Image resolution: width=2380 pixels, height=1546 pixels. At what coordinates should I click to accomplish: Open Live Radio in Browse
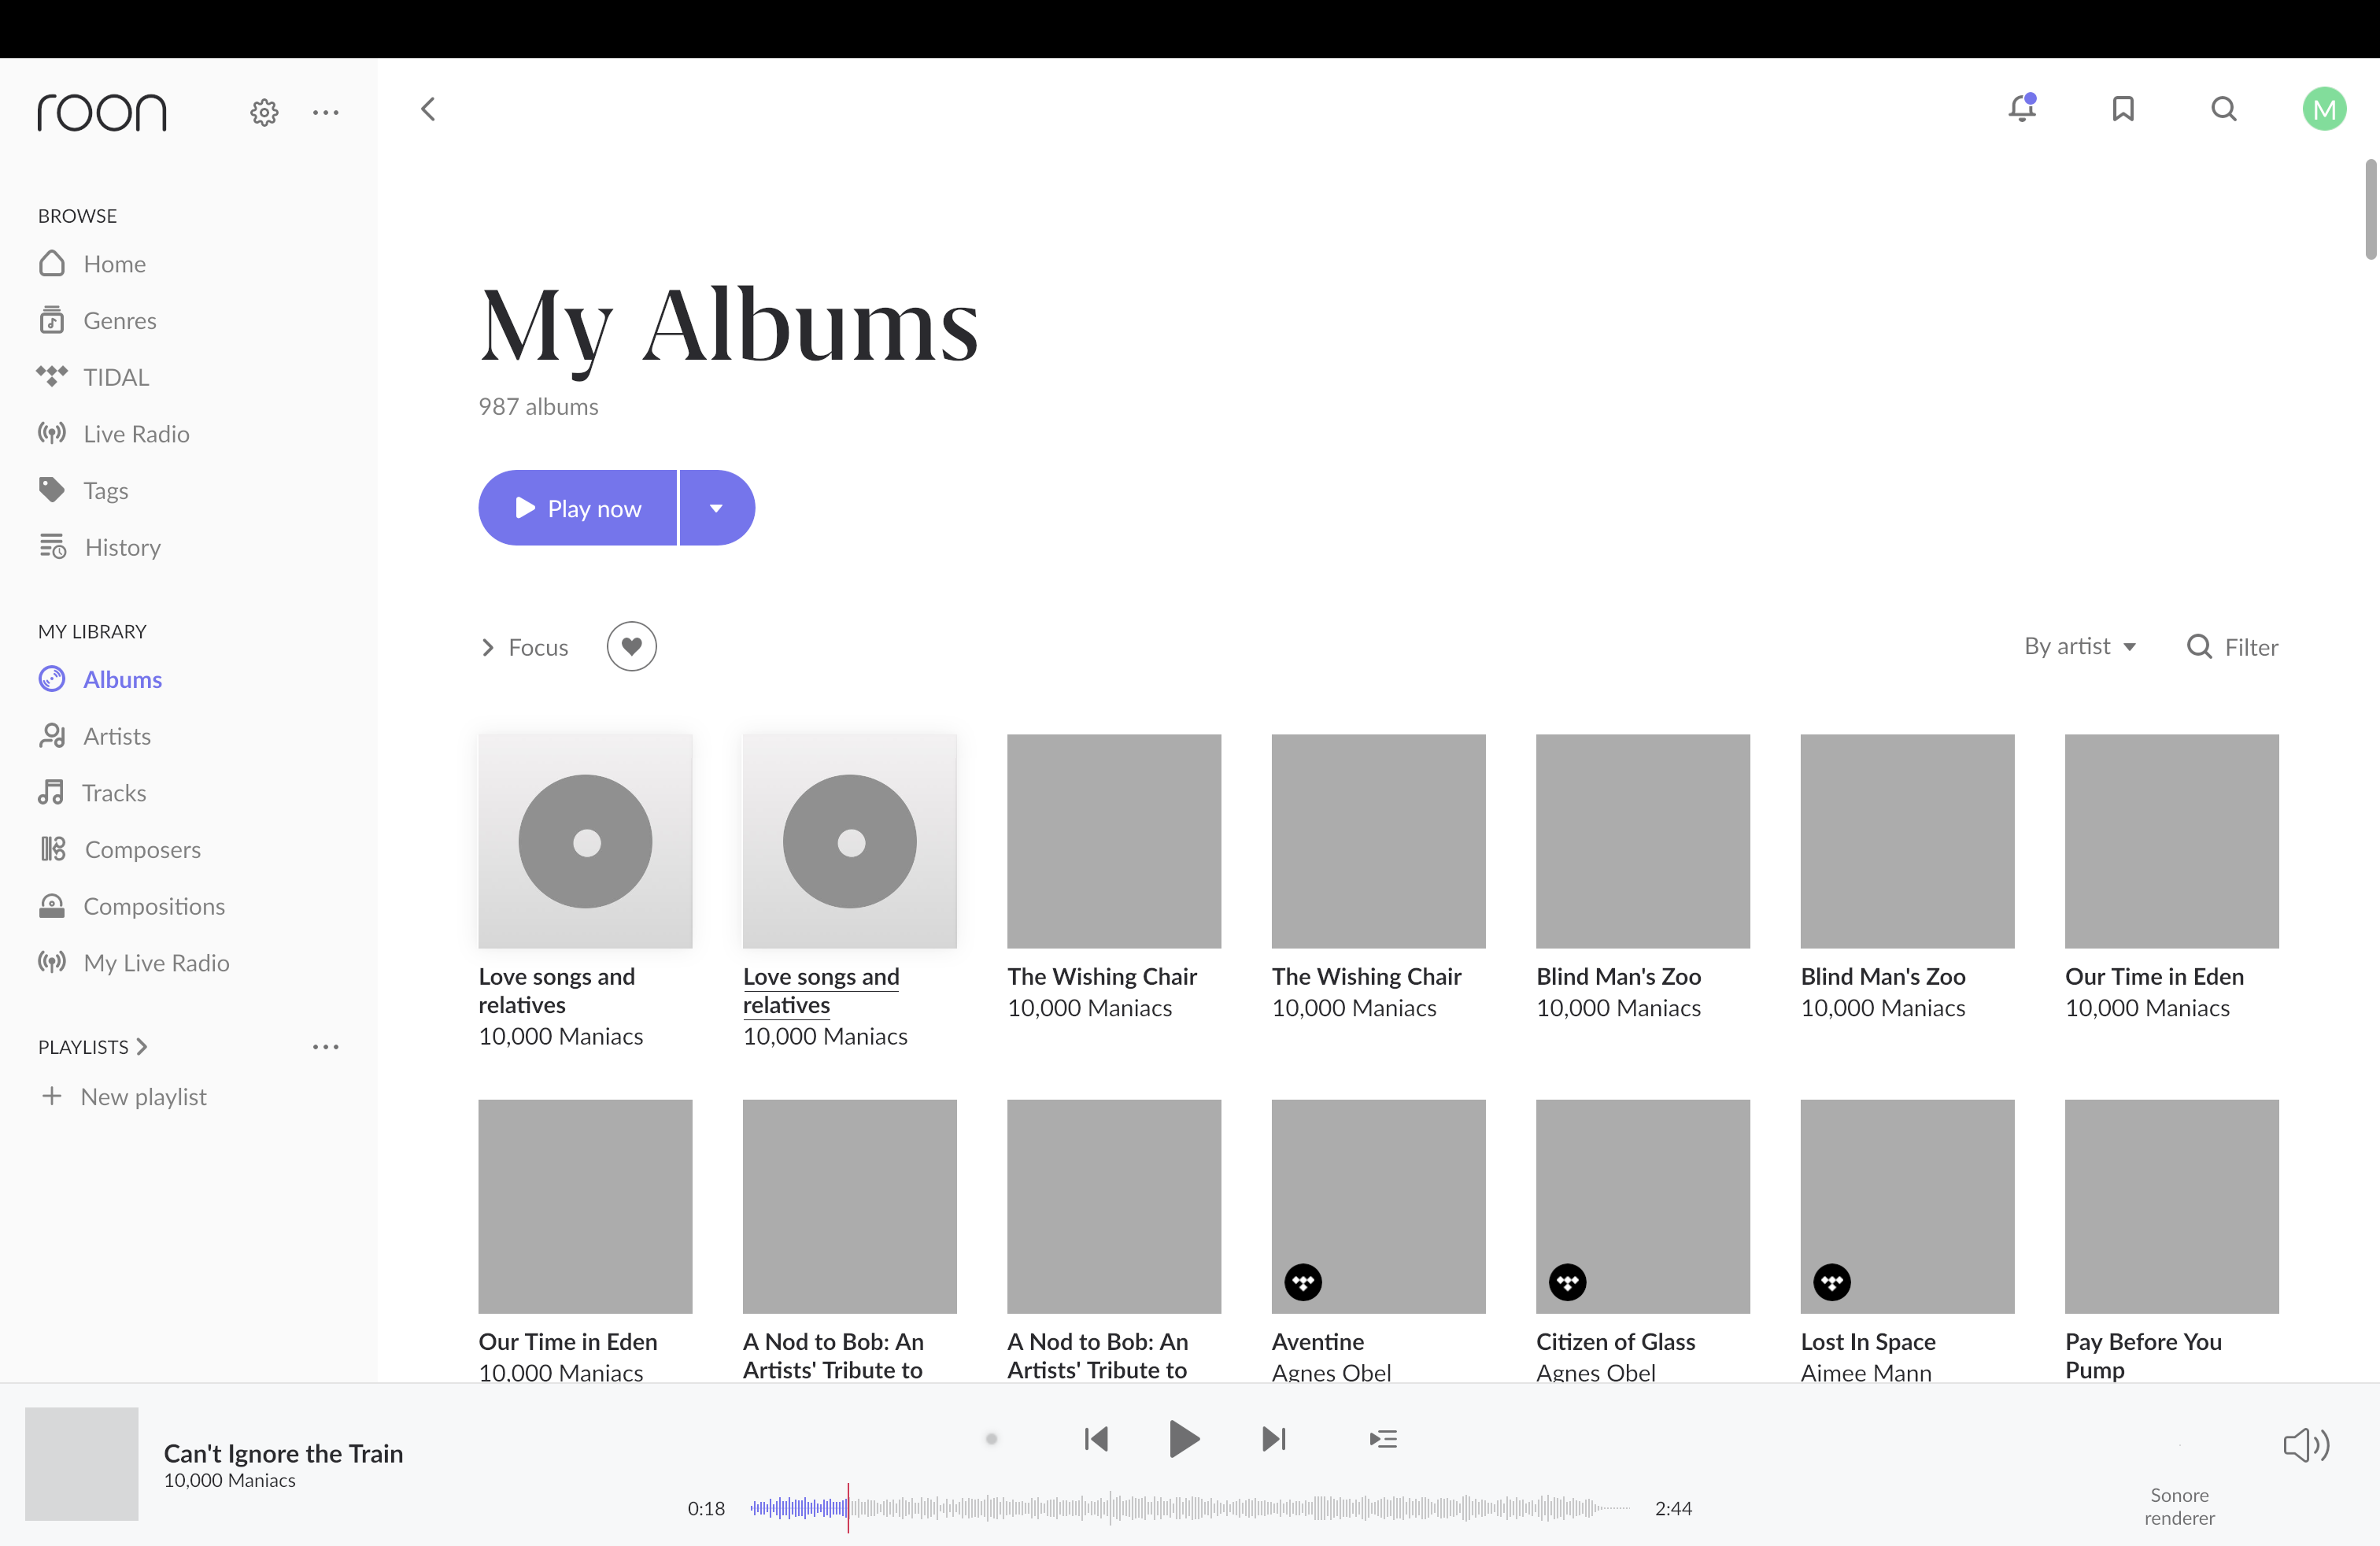pos(114,434)
